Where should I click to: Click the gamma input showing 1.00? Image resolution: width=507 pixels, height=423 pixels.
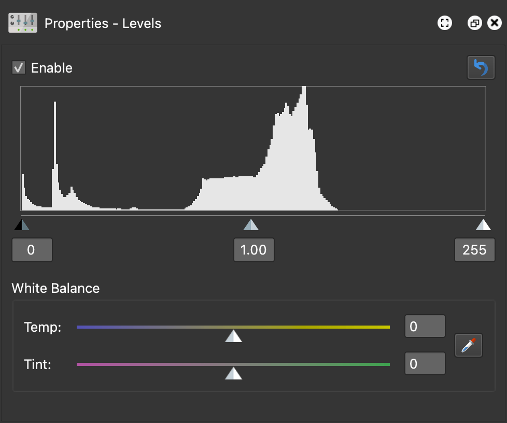(254, 250)
